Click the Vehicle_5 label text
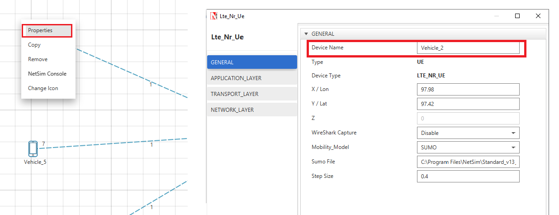Screen dimensions: 559x215 [35, 162]
